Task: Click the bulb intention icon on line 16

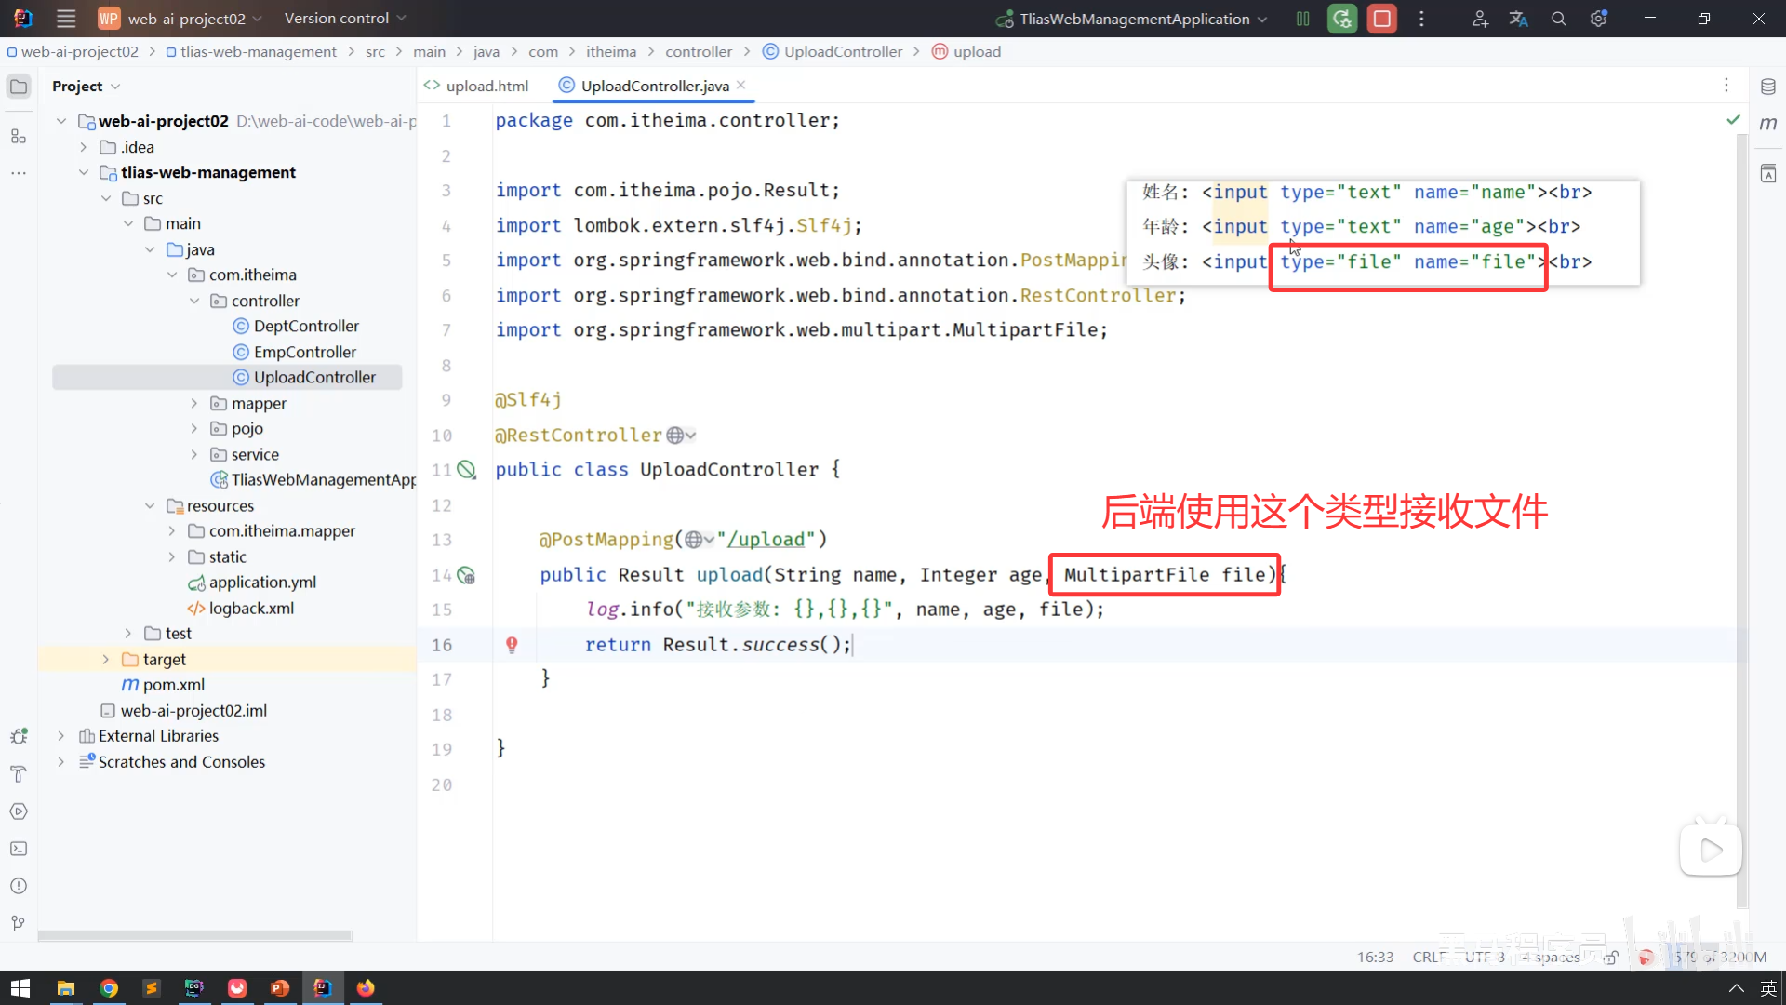Action: [512, 644]
